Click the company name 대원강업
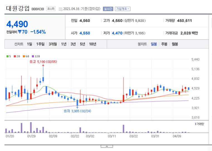 (18, 8)
